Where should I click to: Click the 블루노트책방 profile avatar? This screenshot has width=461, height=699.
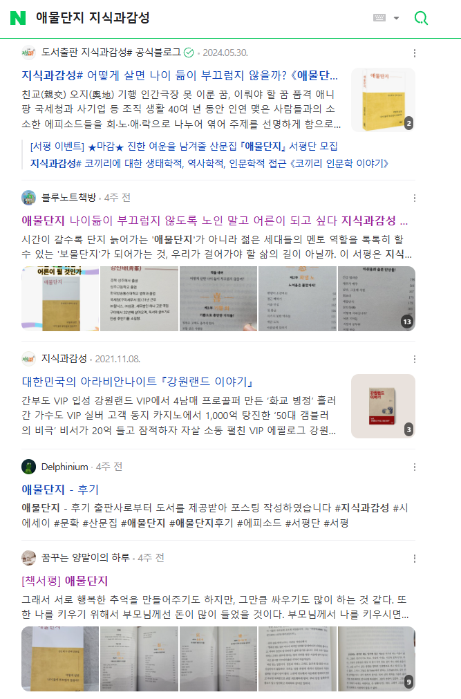[28, 198]
